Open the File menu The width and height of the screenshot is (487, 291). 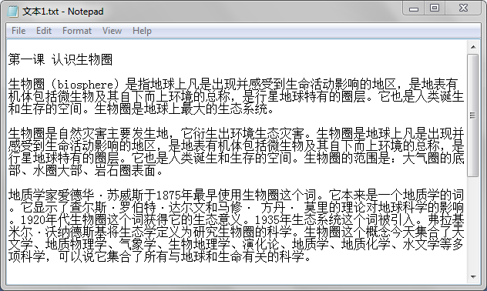pyautogui.click(x=18, y=31)
